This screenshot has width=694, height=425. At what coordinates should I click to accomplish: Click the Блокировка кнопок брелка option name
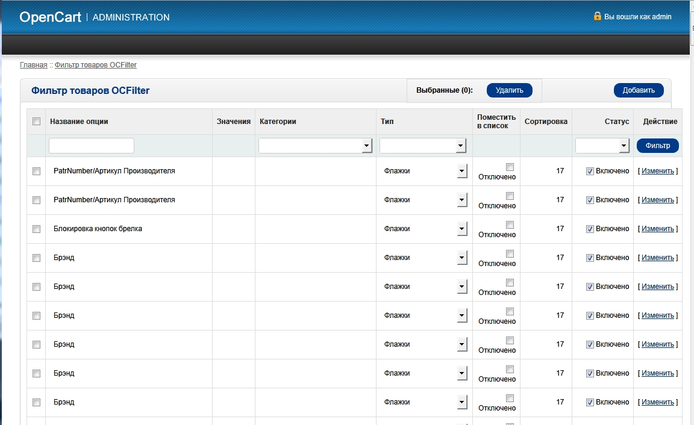pos(98,229)
